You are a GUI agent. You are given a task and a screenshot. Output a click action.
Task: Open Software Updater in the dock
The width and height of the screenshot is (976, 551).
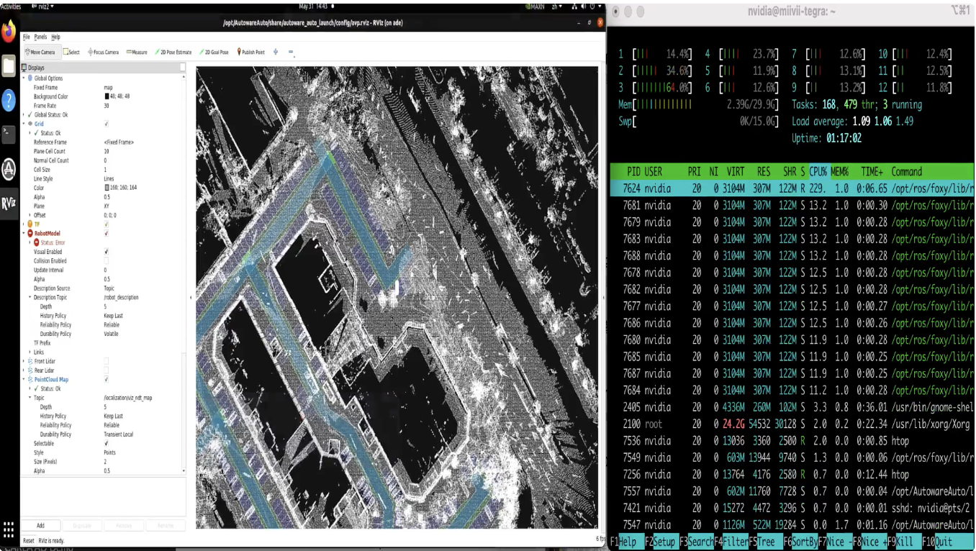9,168
